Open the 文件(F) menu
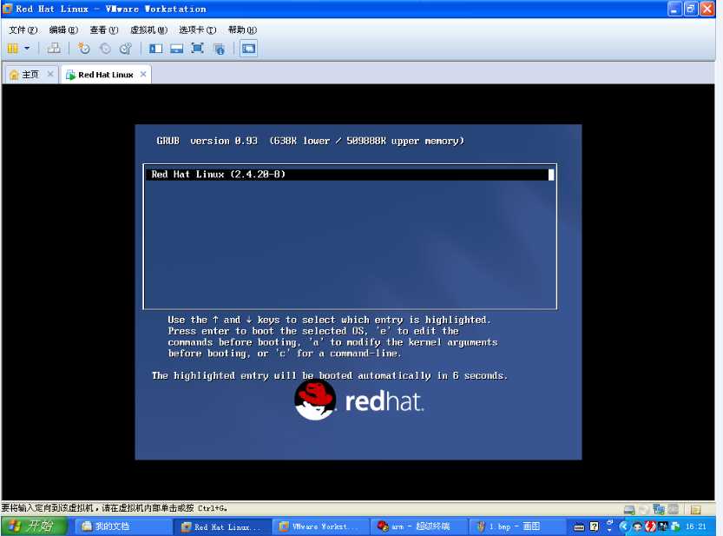 tap(23, 30)
